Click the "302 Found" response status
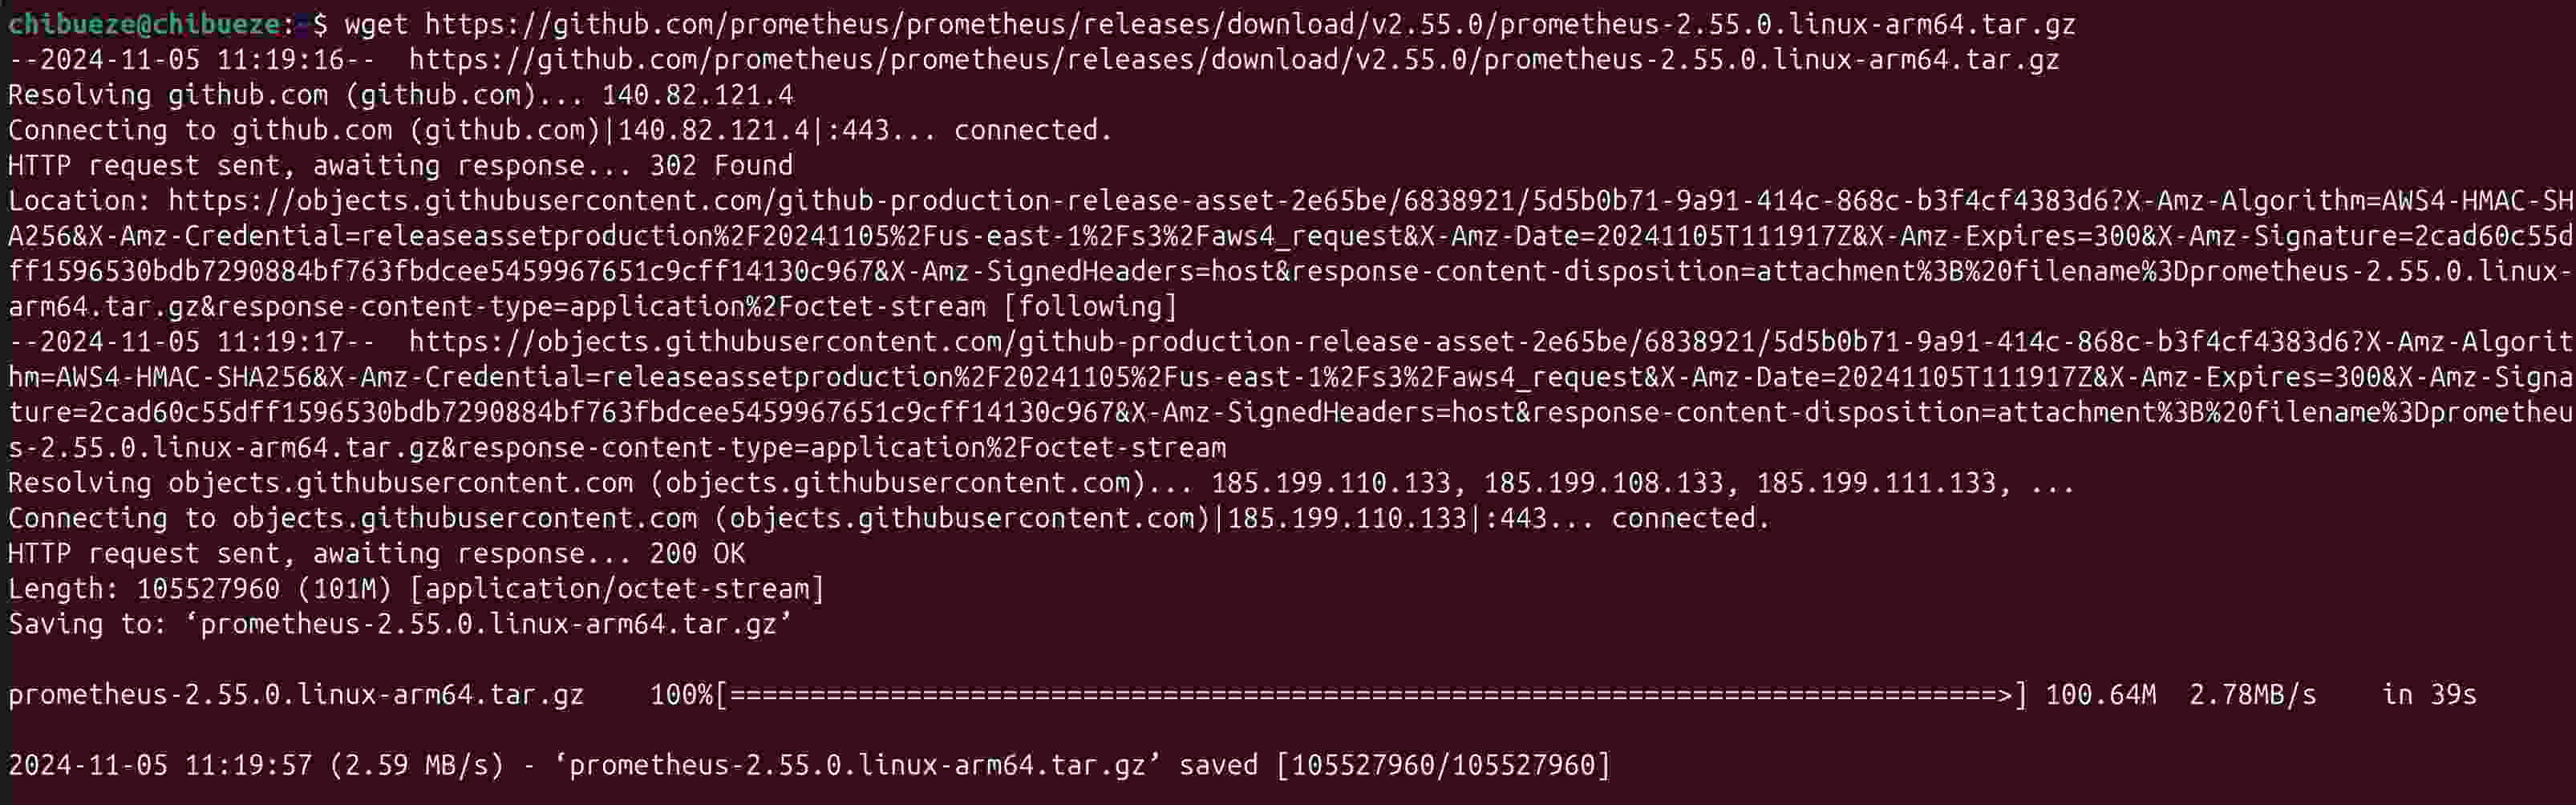Screen dimensions: 2576x805 (x=720, y=166)
